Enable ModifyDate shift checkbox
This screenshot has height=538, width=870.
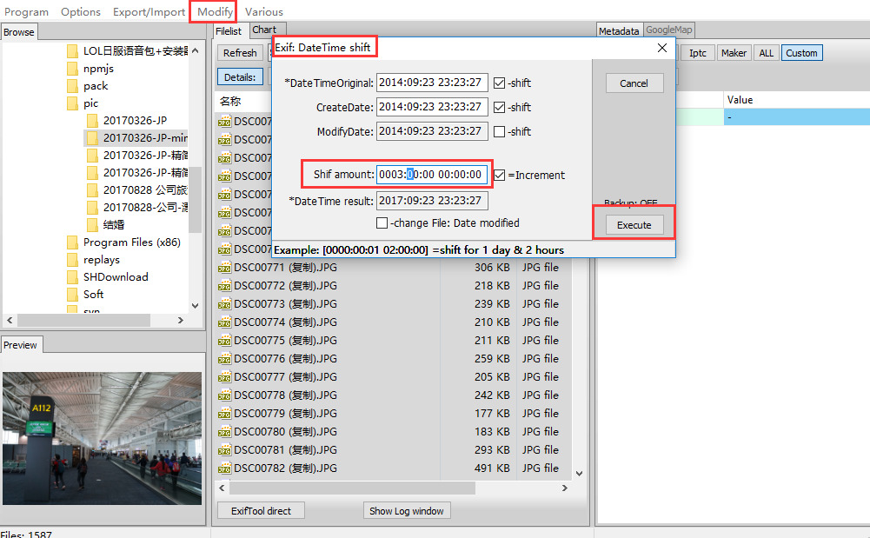500,132
